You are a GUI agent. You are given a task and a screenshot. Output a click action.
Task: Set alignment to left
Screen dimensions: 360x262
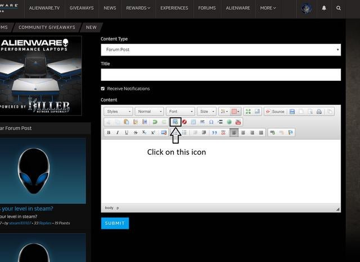pos(234,132)
